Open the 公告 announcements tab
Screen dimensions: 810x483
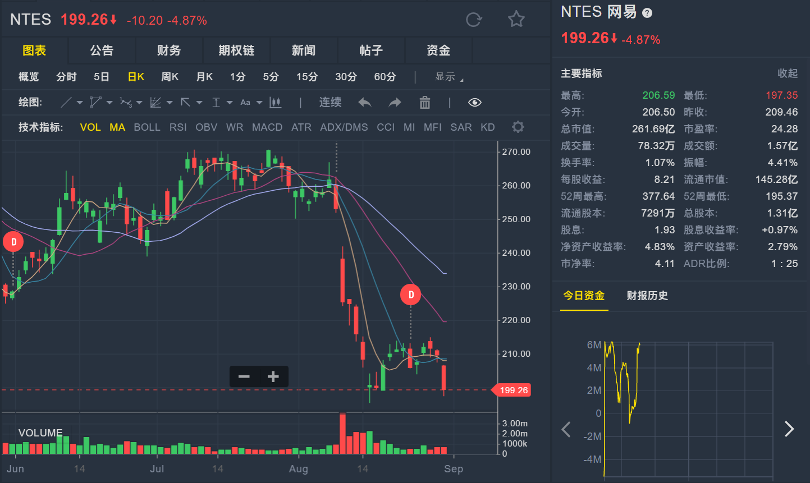click(x=102, y=50)
